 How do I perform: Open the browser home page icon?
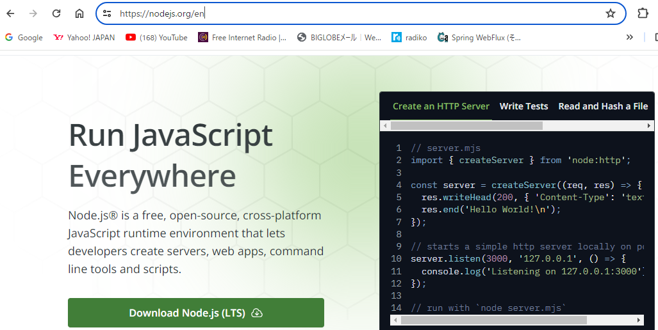point(79,13)
